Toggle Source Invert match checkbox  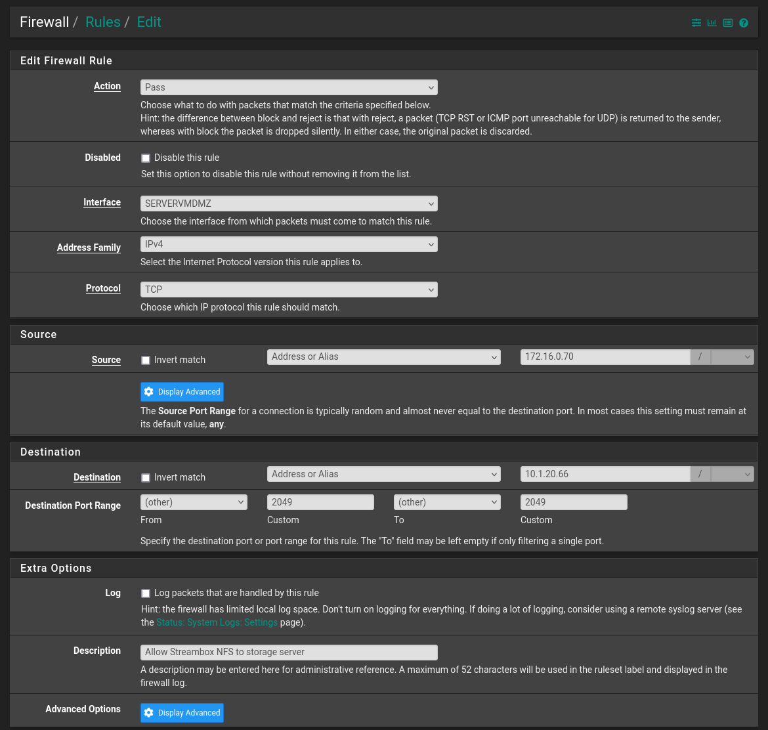146,360
